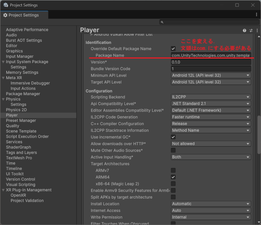The width and height of the screenshot is (261, 225).
Task: Select the Editor settings category
Action: (x=11, y=46)
